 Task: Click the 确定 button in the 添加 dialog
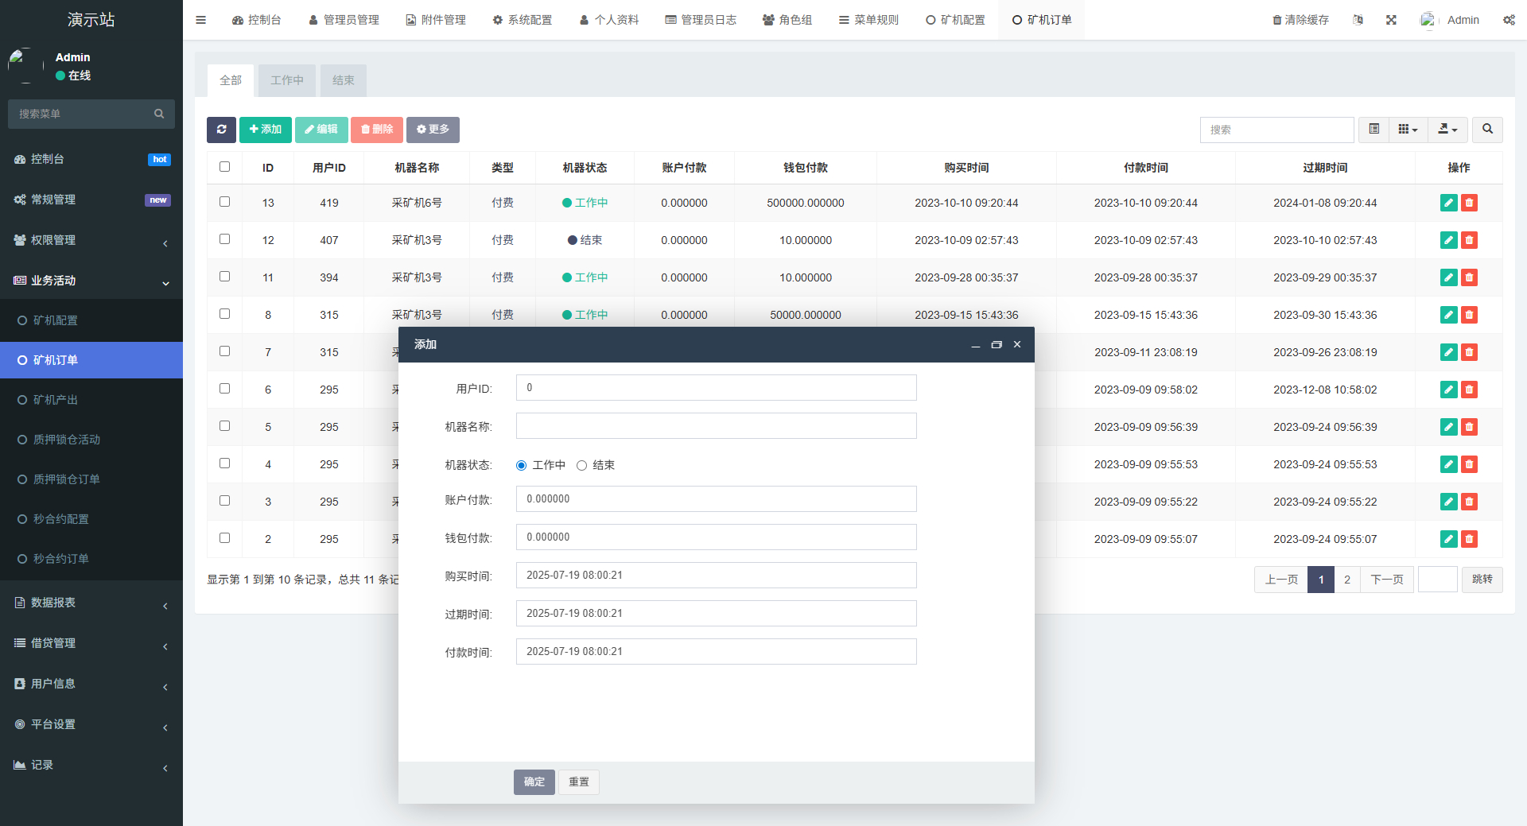tap(534, 781)
